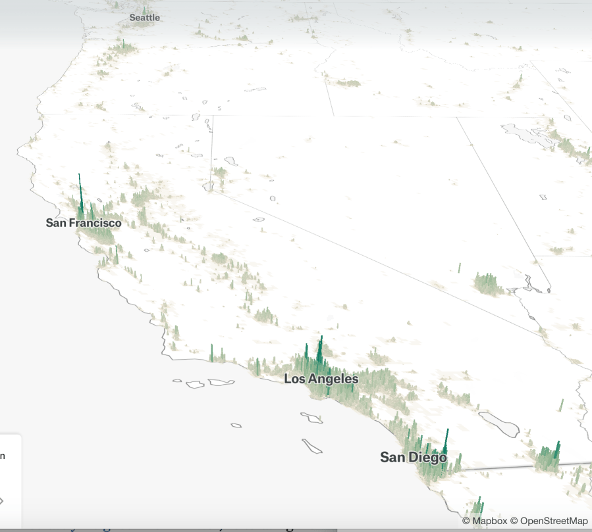Click the Las Vegas green bar cluster
The width and height of the screenshot is (592, 532).
[x=488, y=283]
